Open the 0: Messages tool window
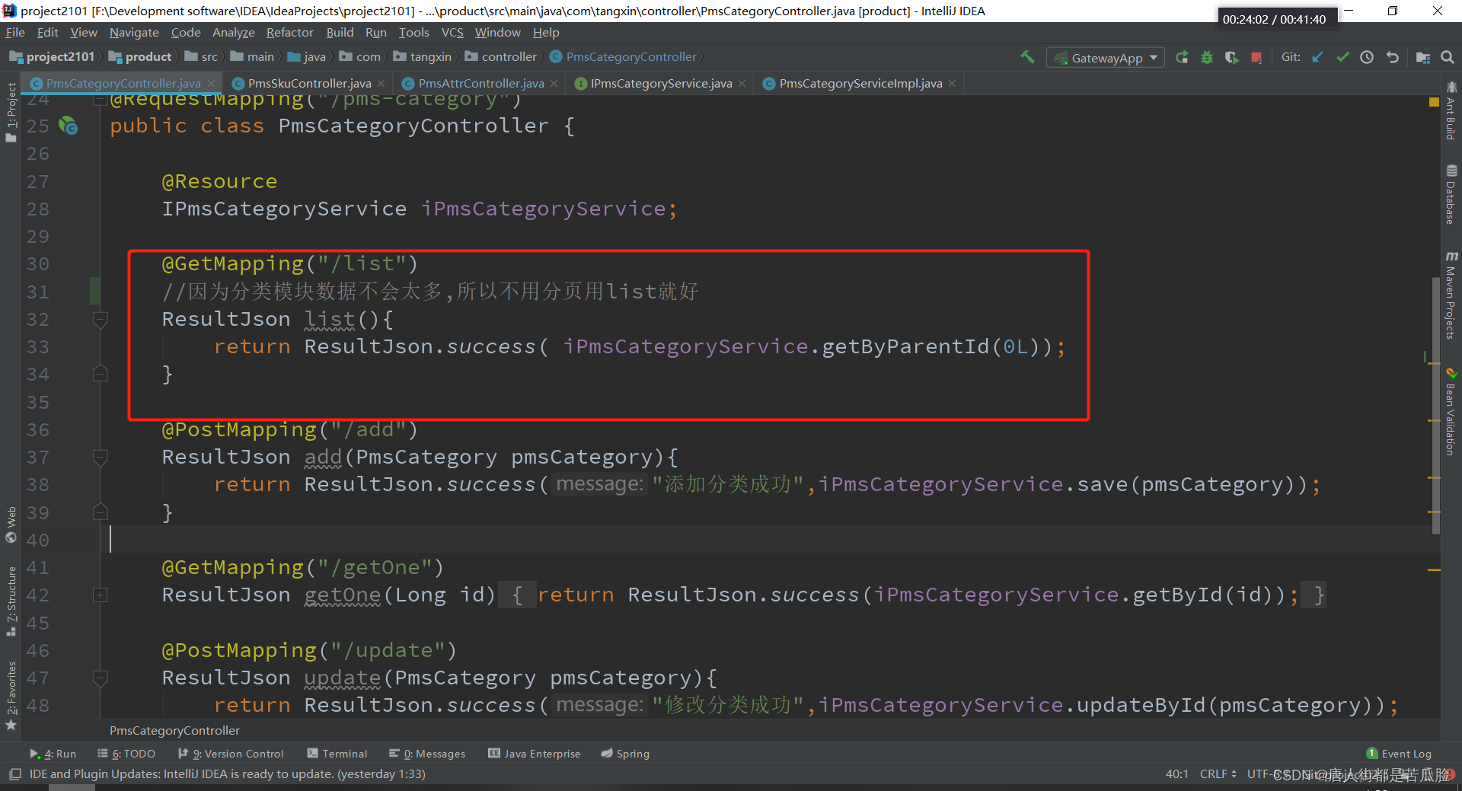 point(427,754)
